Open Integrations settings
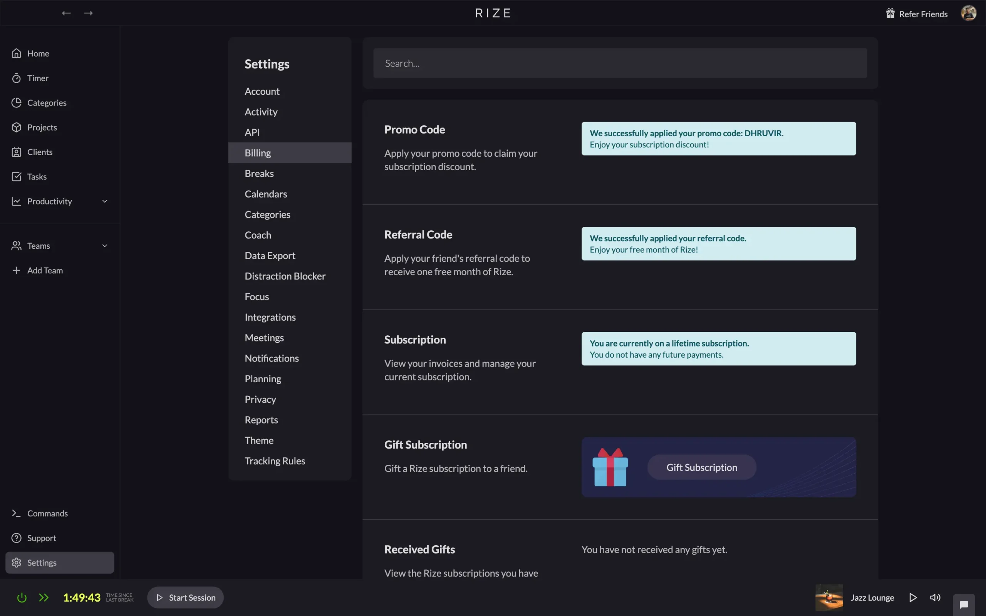 pos(270,317)
